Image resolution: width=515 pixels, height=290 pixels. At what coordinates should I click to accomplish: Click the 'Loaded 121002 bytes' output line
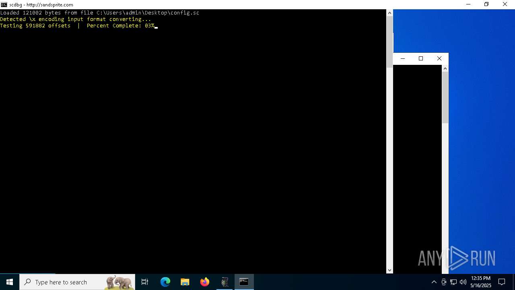[100, 13]
